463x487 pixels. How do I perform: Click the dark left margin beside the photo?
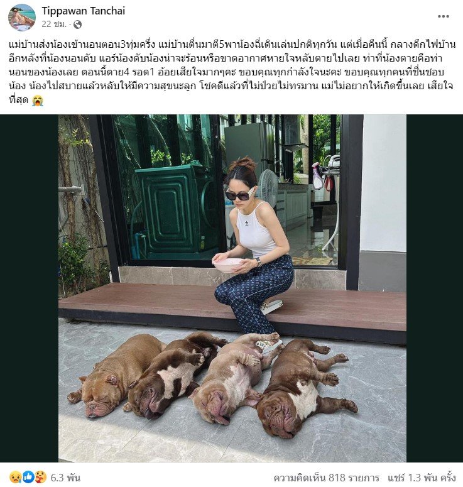pyautogui.click(x=29, y=288)
